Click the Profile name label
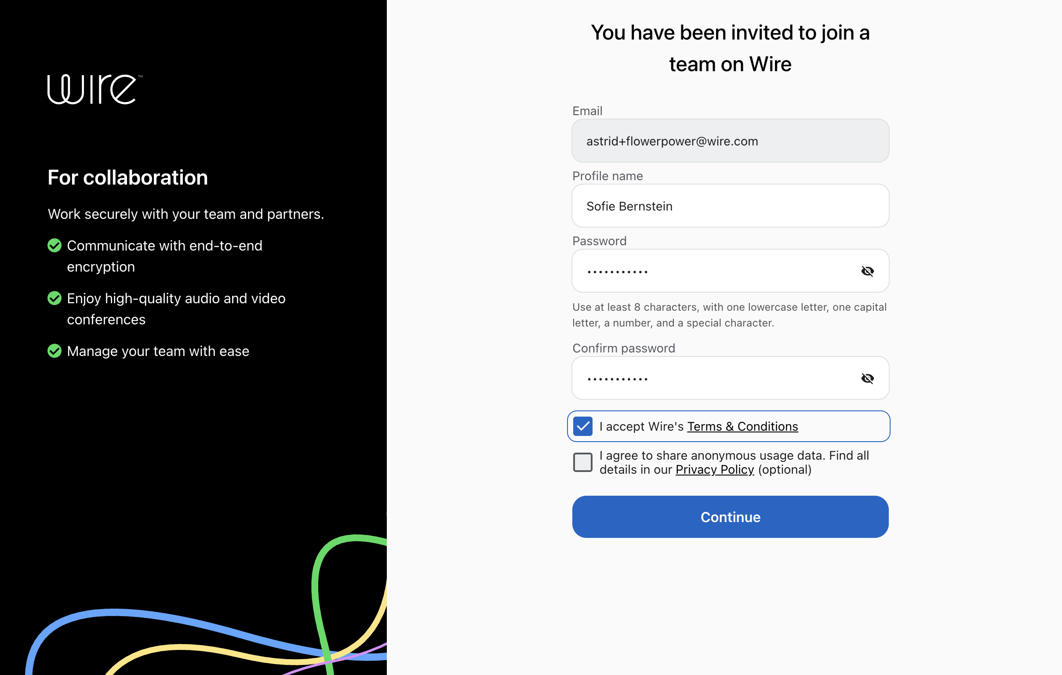This screenshot has width=1062, height=675. coord(607,176)
